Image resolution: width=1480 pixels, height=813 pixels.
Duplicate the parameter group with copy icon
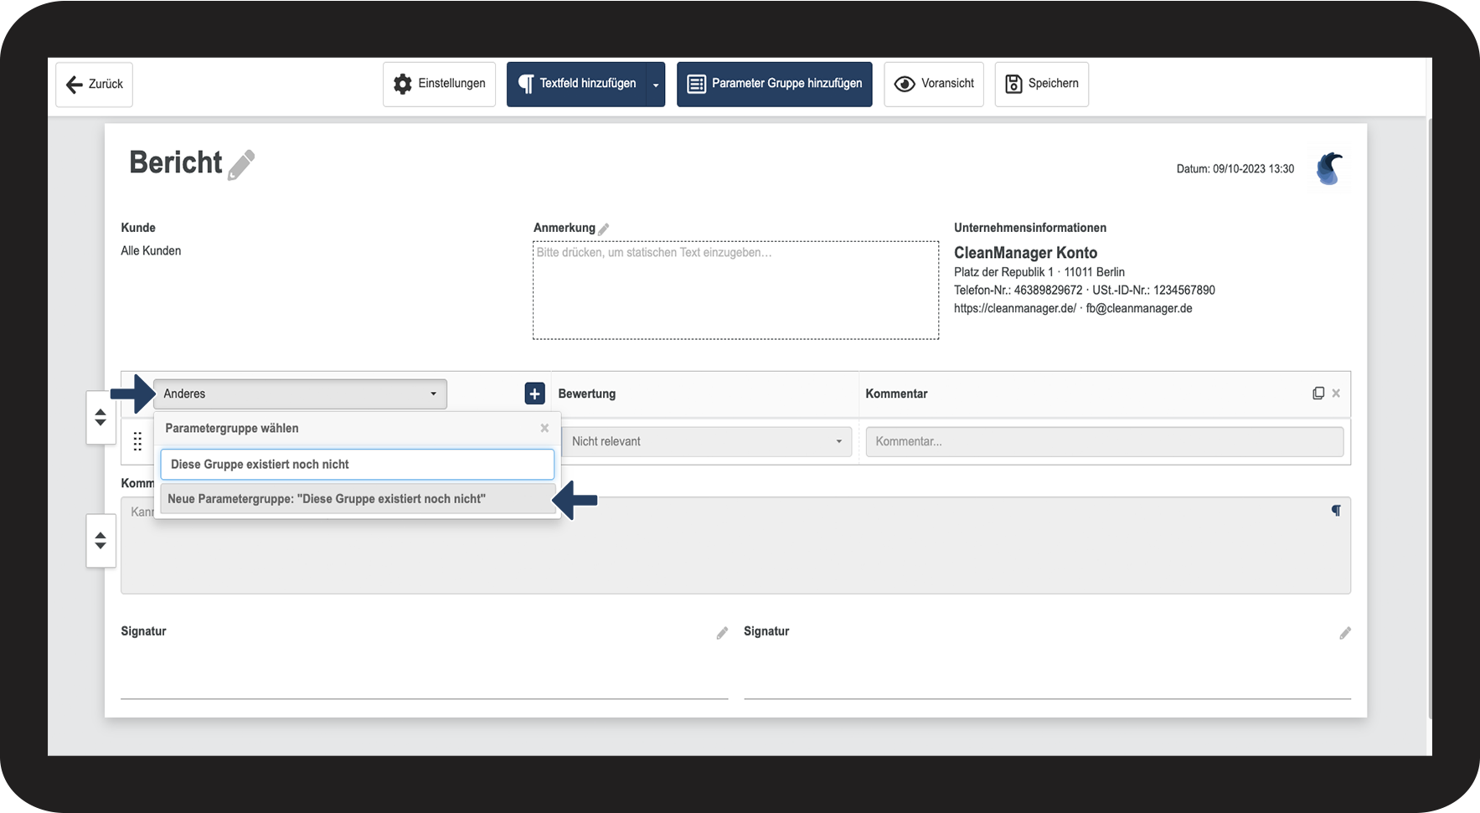click(x=1318, y=394)
